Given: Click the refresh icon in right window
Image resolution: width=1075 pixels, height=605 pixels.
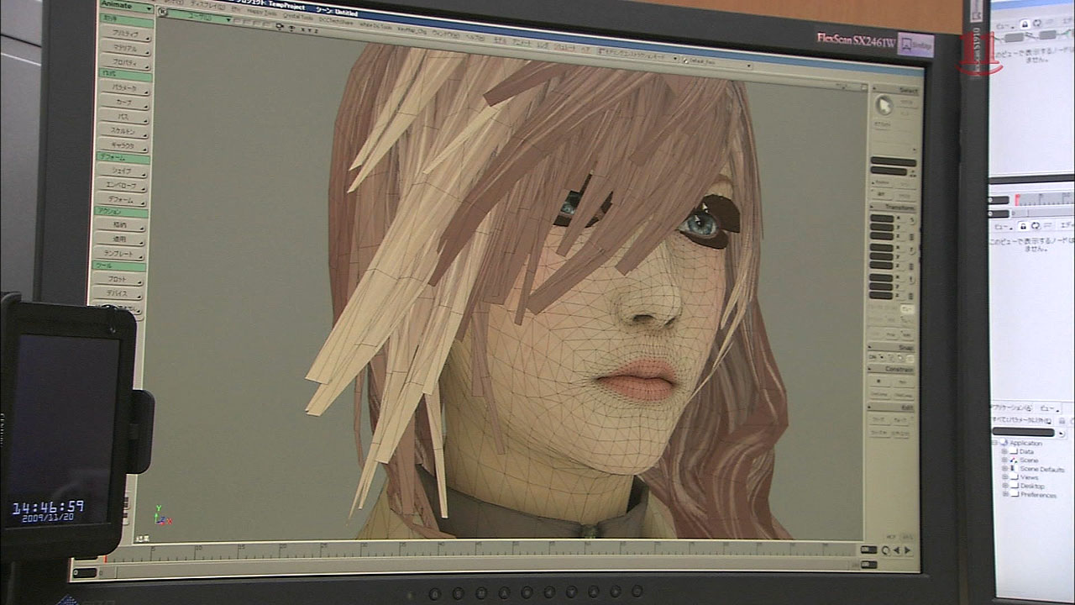Looking at the screenshot, I should [1036, 226].
